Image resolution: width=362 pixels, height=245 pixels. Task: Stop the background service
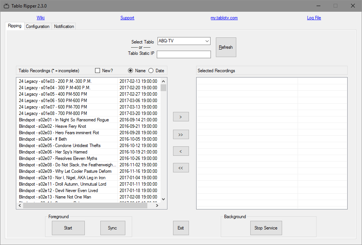point(266,228)
